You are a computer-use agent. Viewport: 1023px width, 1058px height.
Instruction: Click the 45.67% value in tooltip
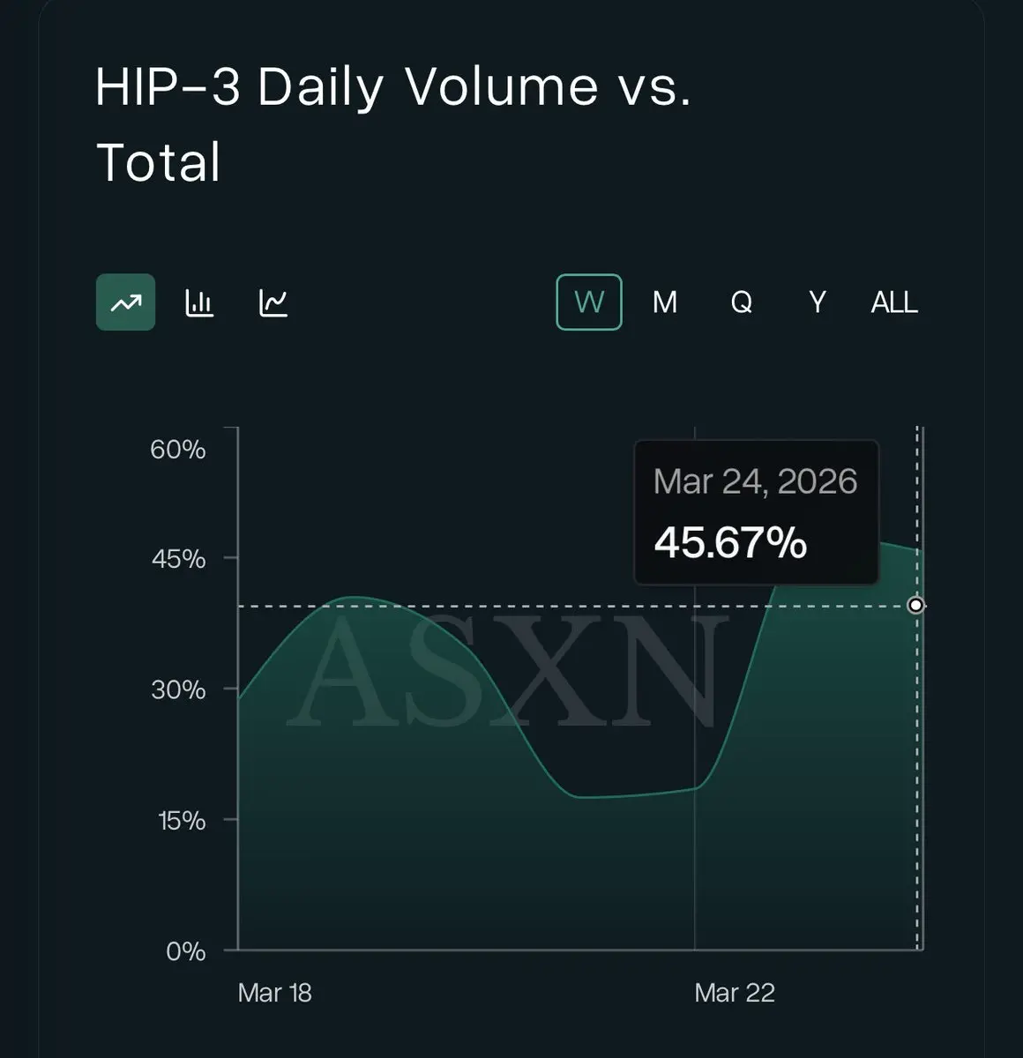pyautogui.click(x=730, y=542)
